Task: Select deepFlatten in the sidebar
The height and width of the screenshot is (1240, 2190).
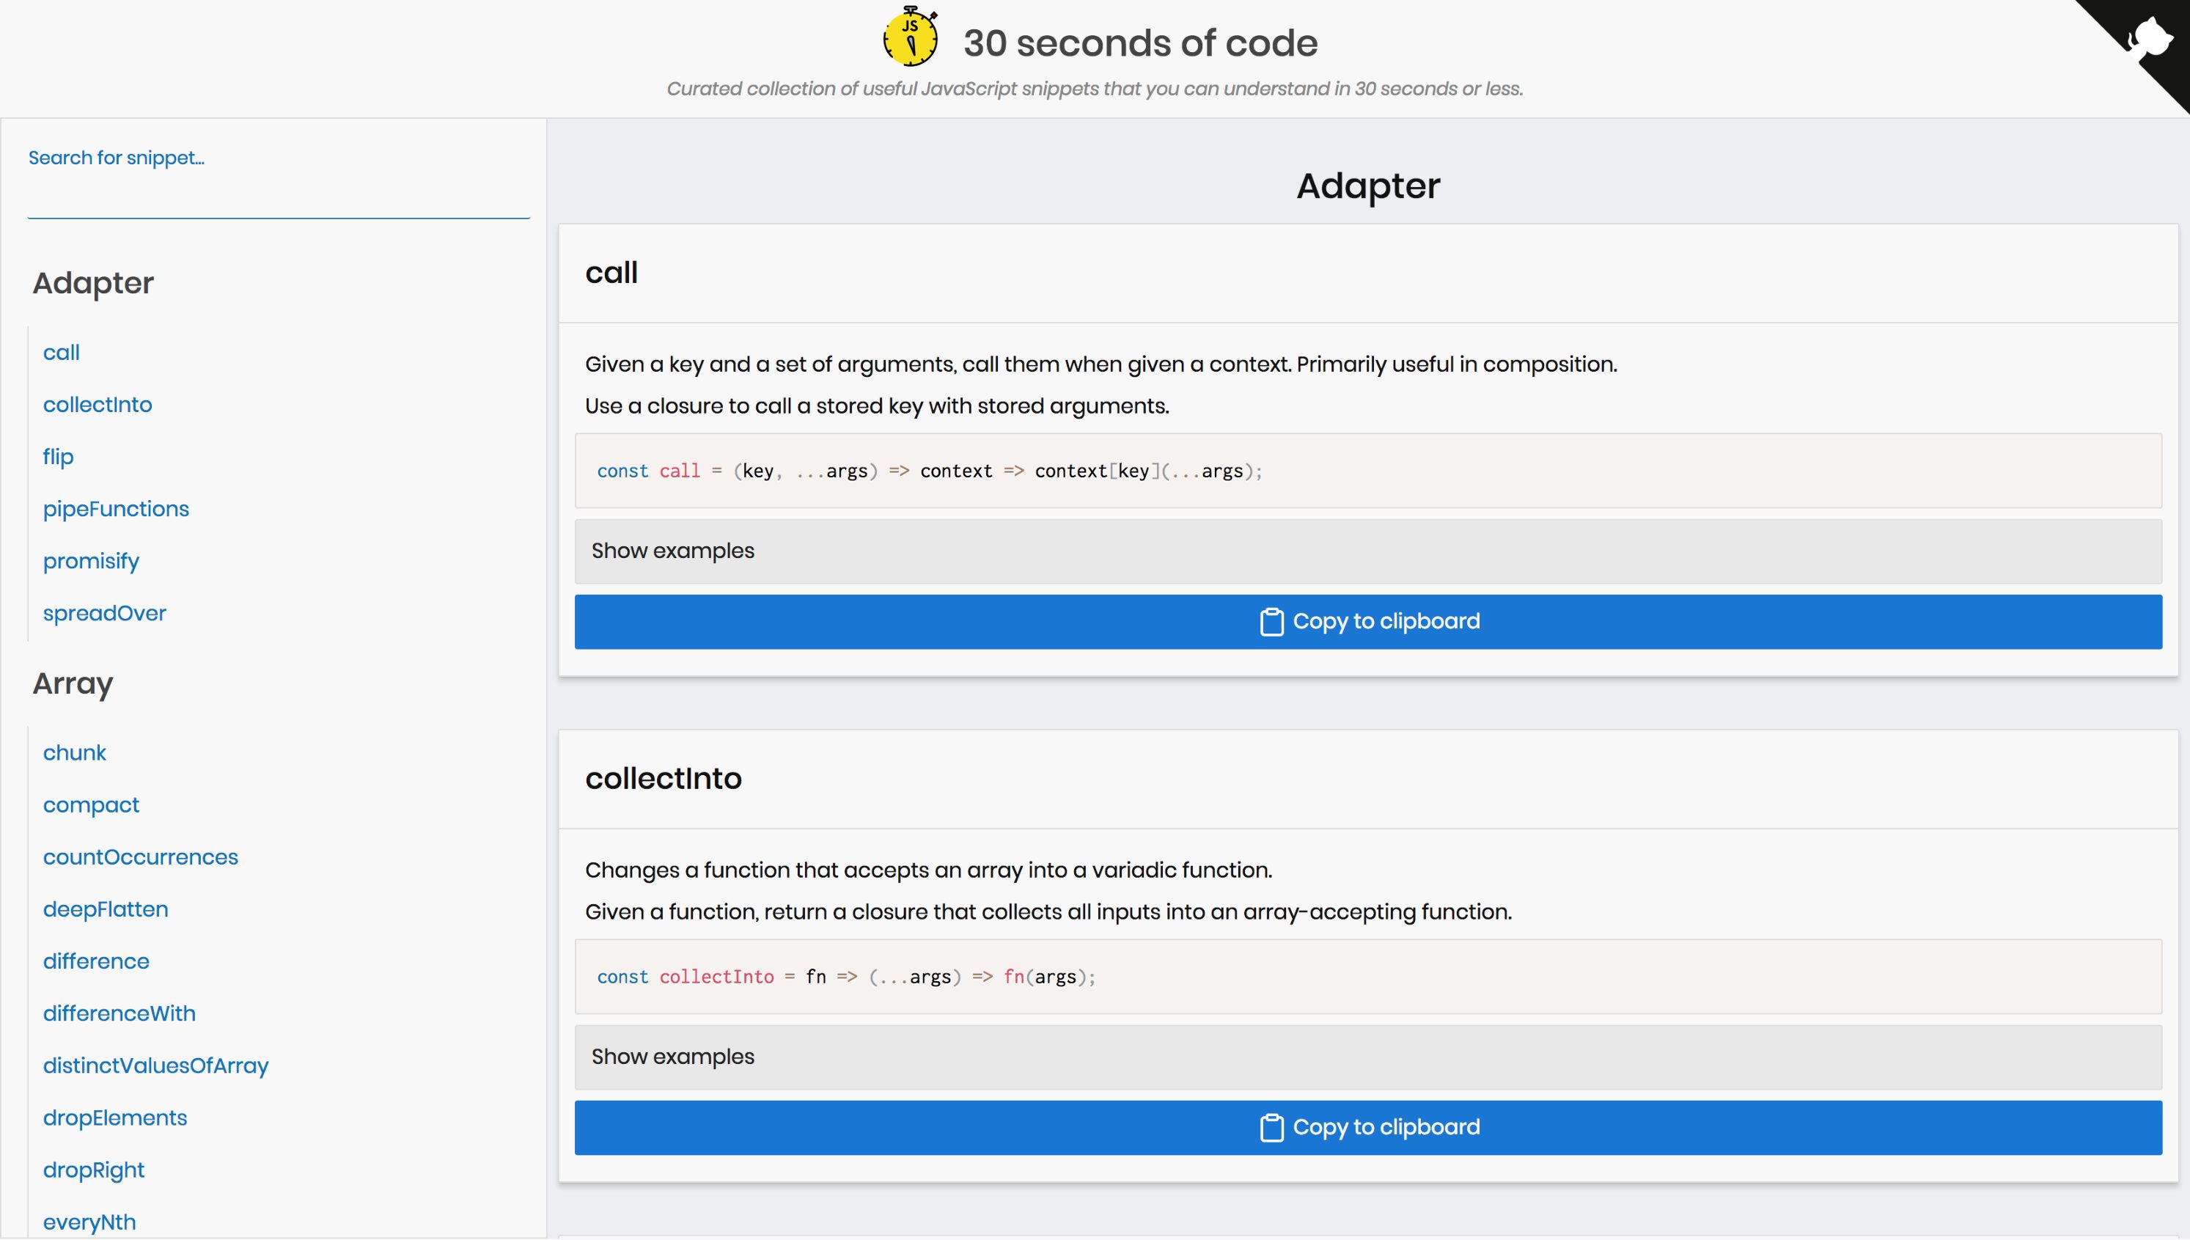Action: (106, 909)
